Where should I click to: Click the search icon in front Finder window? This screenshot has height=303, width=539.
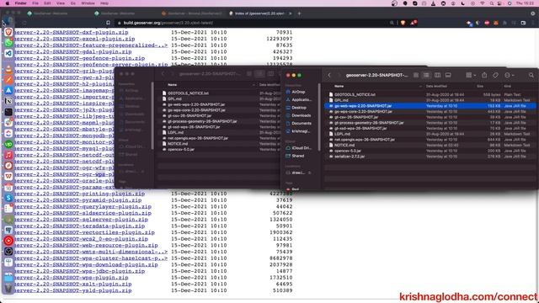click(531, 75)
